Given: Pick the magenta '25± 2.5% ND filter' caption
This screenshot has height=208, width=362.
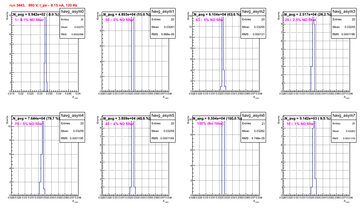Looking at the screenshot, I should click(301, 20).
